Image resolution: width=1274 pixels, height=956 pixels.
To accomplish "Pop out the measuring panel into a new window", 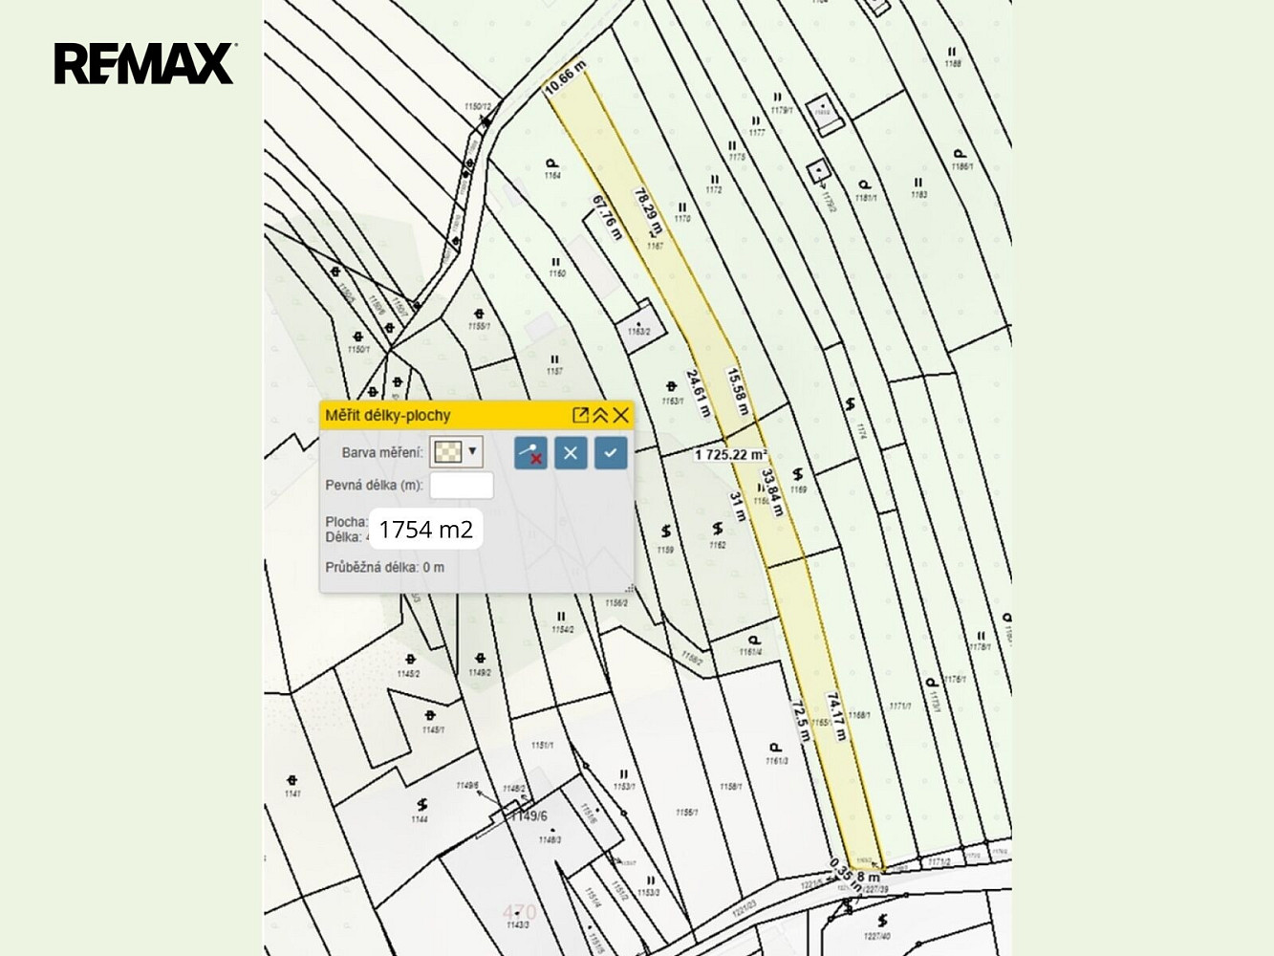I will [x=580, y=415].
